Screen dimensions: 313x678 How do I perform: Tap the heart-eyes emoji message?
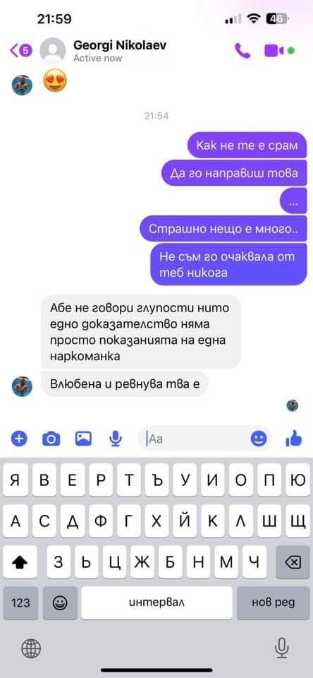tap(55, 81)
